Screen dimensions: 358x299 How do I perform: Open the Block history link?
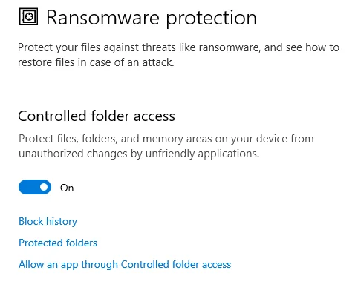point(48,221)
